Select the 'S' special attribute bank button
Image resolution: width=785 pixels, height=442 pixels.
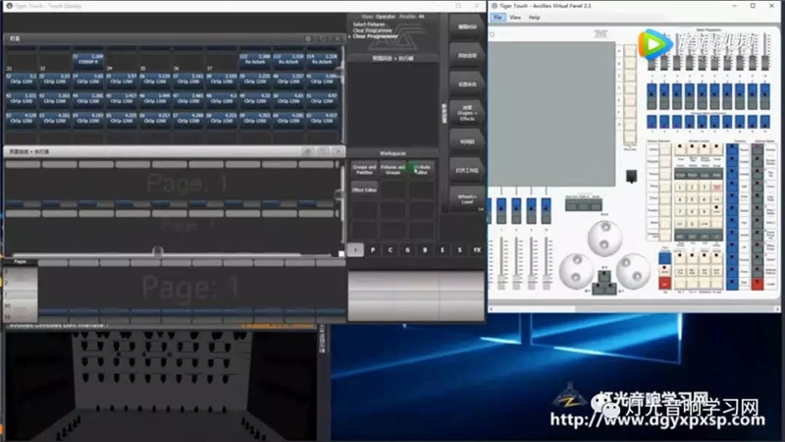tap(459, 249)
